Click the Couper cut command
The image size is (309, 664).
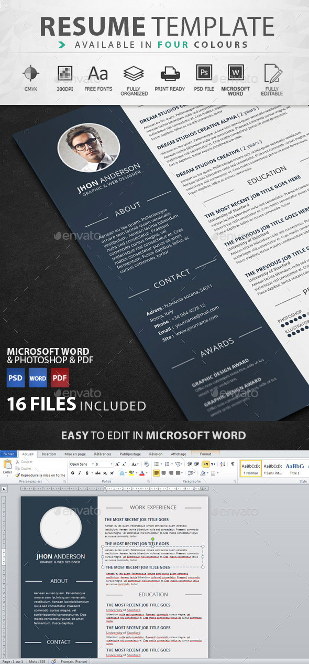click(23, 462)
